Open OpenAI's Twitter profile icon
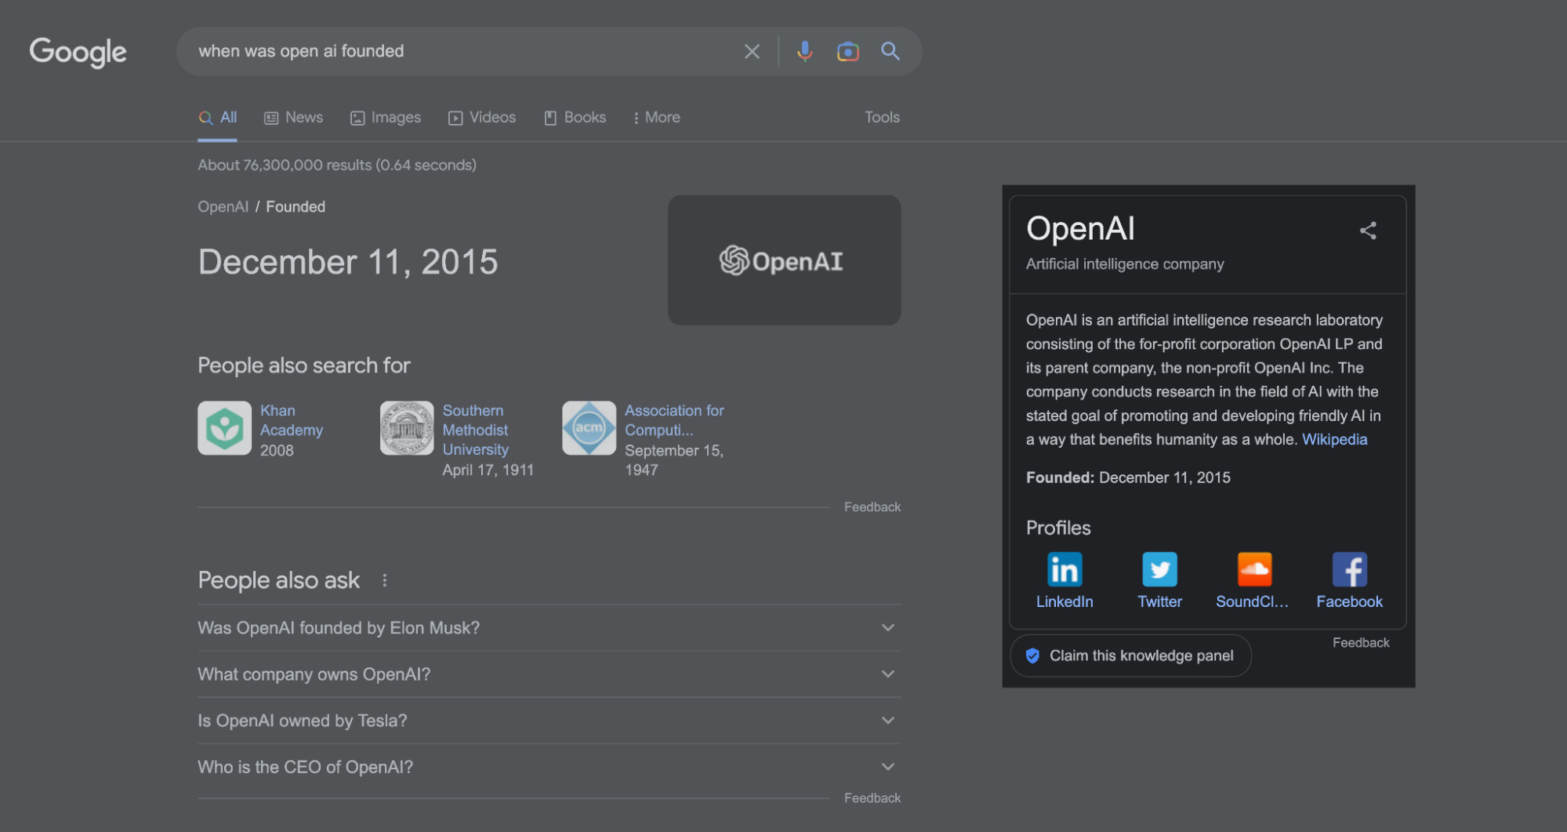This screenshot has height=832, width=1567. [1159, 569]
